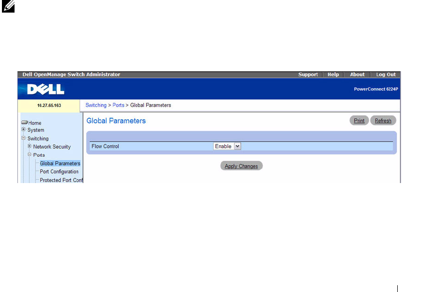
Task: Open About in the top bar
Action: click(x=357, y=75)
